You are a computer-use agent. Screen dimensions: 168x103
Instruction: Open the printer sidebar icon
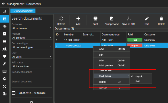pos(4,41)
